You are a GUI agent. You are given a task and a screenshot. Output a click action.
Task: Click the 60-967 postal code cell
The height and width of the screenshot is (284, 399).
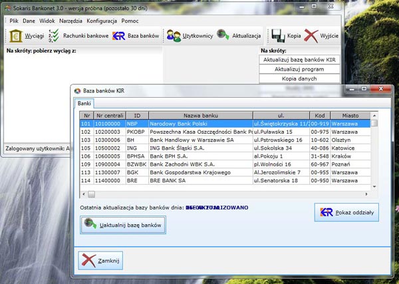[320, 164]
